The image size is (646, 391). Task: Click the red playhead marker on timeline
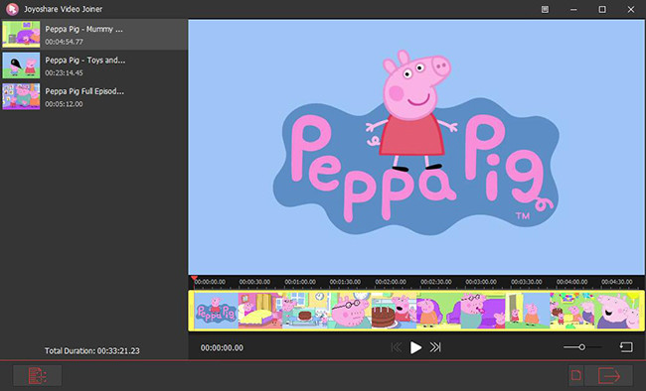(x=194, y=279)
